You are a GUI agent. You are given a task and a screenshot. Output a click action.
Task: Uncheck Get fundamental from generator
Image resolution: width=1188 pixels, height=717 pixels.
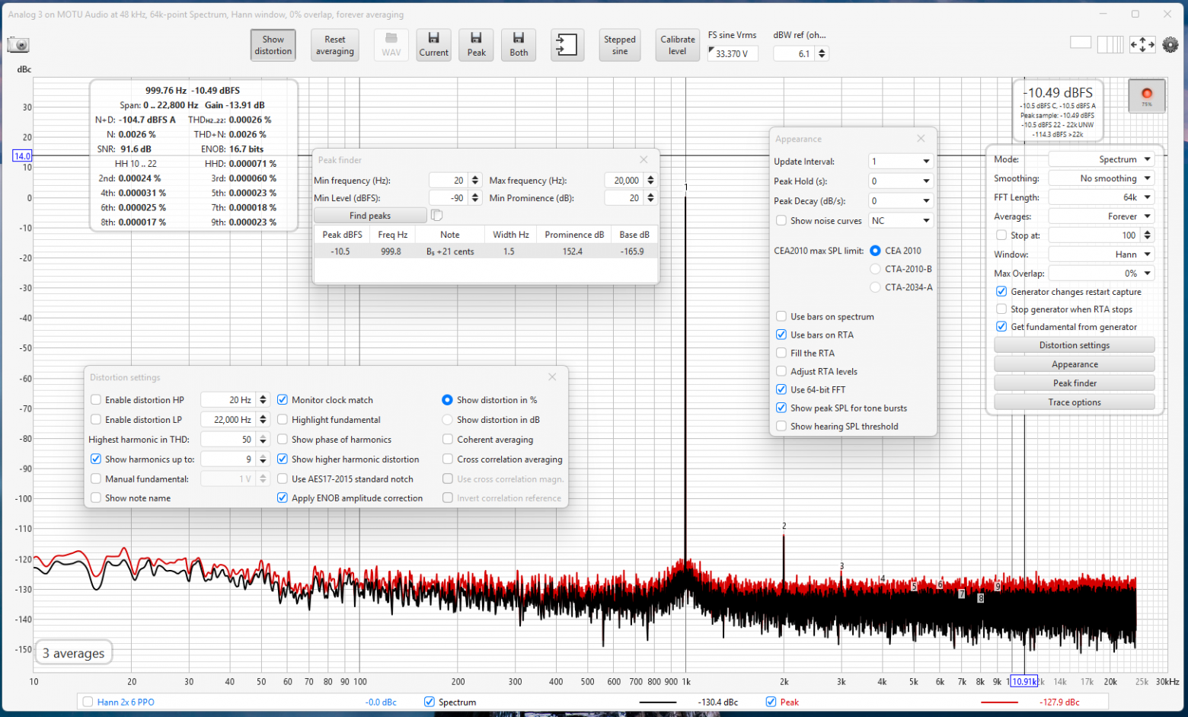(x=1001, y=327)
